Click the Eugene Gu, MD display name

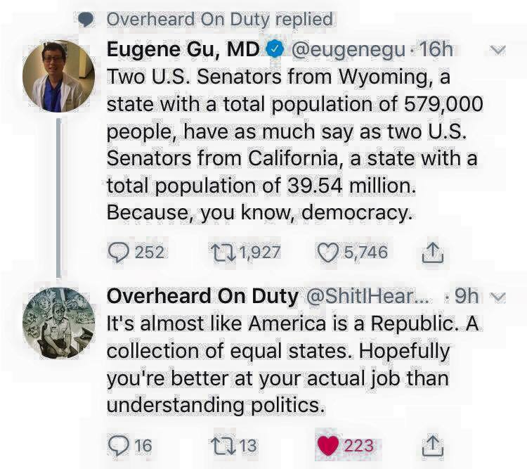tap(182, 49)
